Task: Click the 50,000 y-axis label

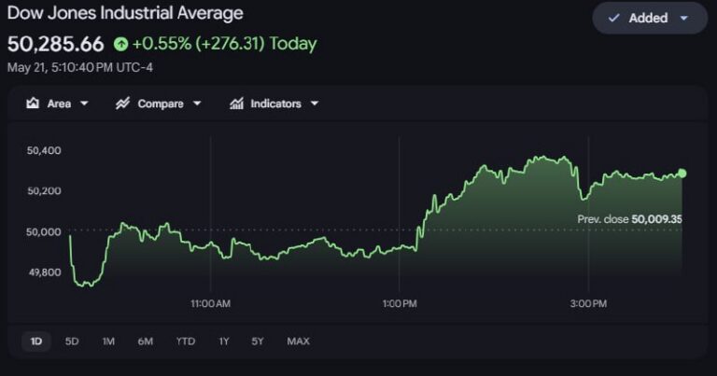Action: (44, 231)
